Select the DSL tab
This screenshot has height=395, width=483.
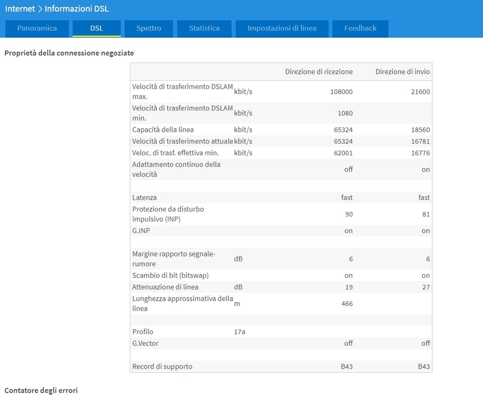coord(96,28)
